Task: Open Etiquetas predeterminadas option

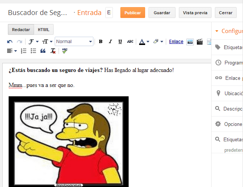Action: (227, 142)
